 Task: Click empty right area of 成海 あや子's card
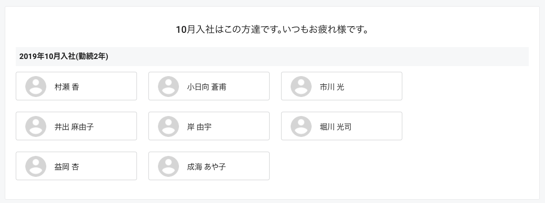[248, 166]
